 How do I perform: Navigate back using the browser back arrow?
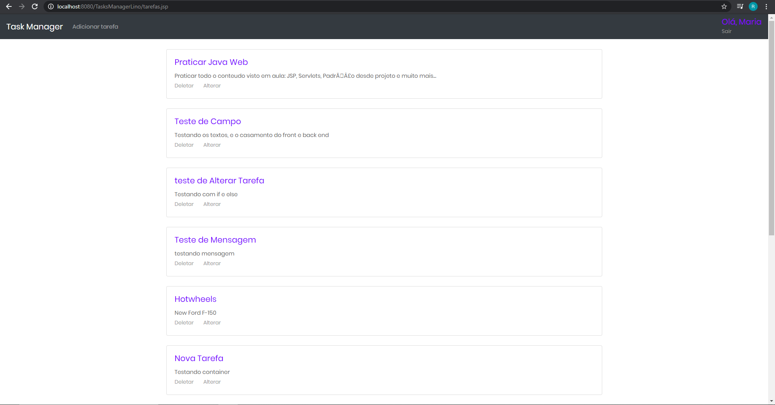click(x=9, y=6)
